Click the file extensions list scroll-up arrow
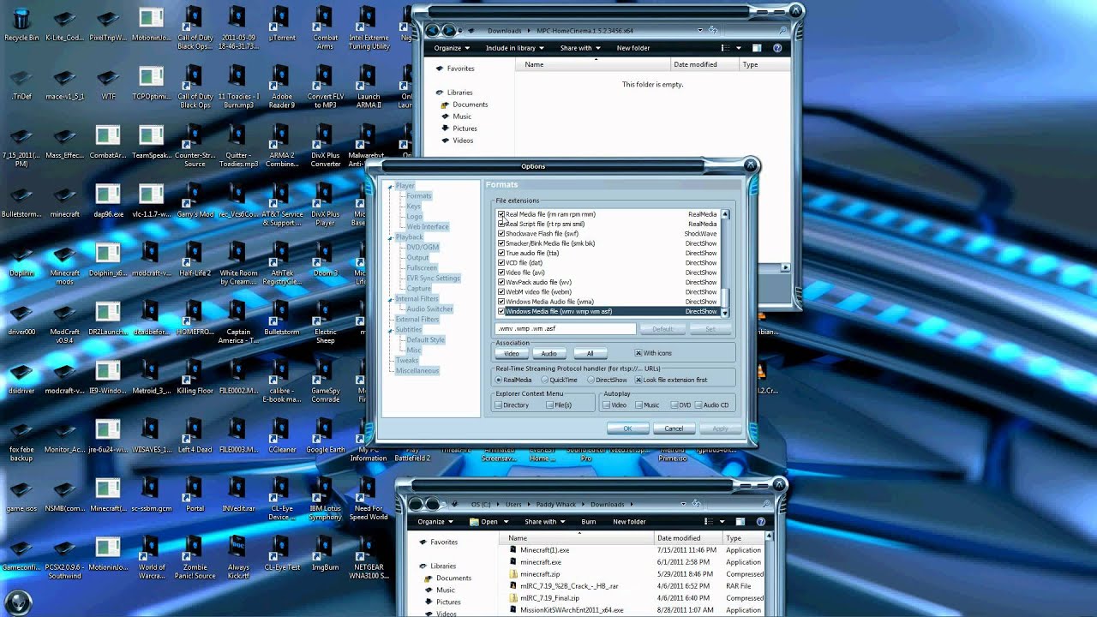The height and width of the screenshot is (617, 1097). pyautogui.click(x=725, y=214)
